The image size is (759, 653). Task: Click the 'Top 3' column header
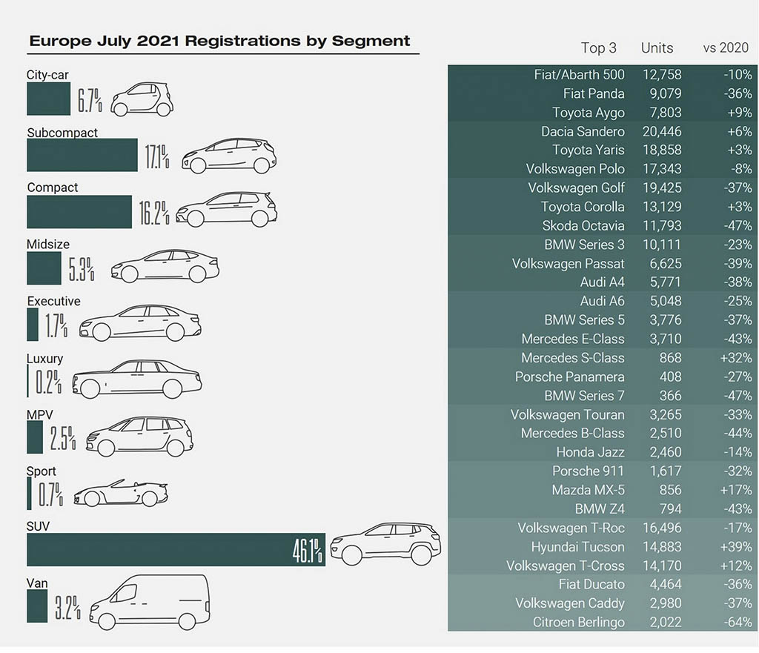click(599, 48)
